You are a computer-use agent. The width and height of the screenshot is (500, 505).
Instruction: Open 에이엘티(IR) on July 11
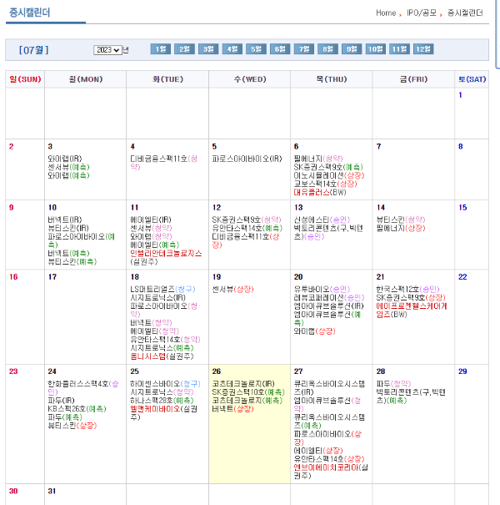(151, 220)
